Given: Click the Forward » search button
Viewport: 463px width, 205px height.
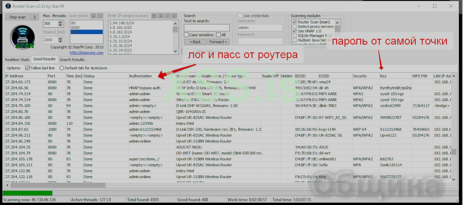Looking at the screenshot, I should [x=218, y=42].
